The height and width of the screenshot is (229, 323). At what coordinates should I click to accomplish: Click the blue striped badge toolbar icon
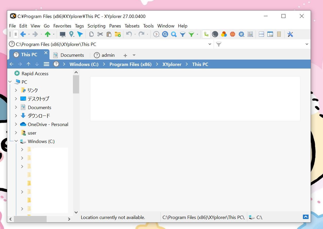[241, 34]
